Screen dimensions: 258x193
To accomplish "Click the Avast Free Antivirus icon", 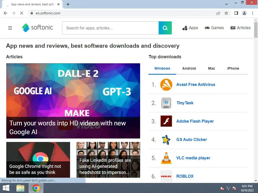I will (166, 85).
